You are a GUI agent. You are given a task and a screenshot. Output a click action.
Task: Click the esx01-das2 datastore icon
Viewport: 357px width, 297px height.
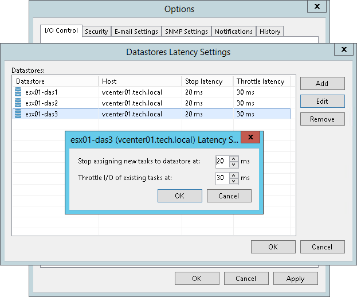click(x=18, y=103)
